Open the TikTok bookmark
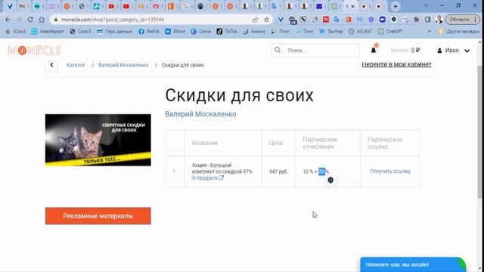The image size is (484, 272). click(x=227, y=32)
